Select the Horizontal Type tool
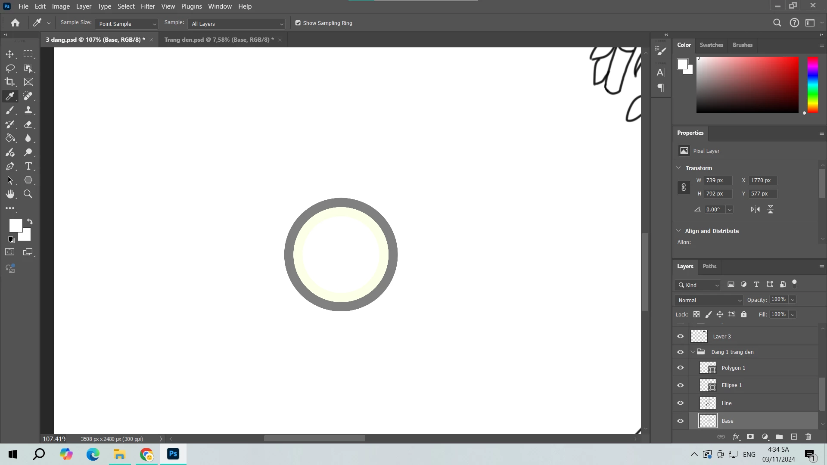This screenshot has width=827, height=465. (28, 166)
